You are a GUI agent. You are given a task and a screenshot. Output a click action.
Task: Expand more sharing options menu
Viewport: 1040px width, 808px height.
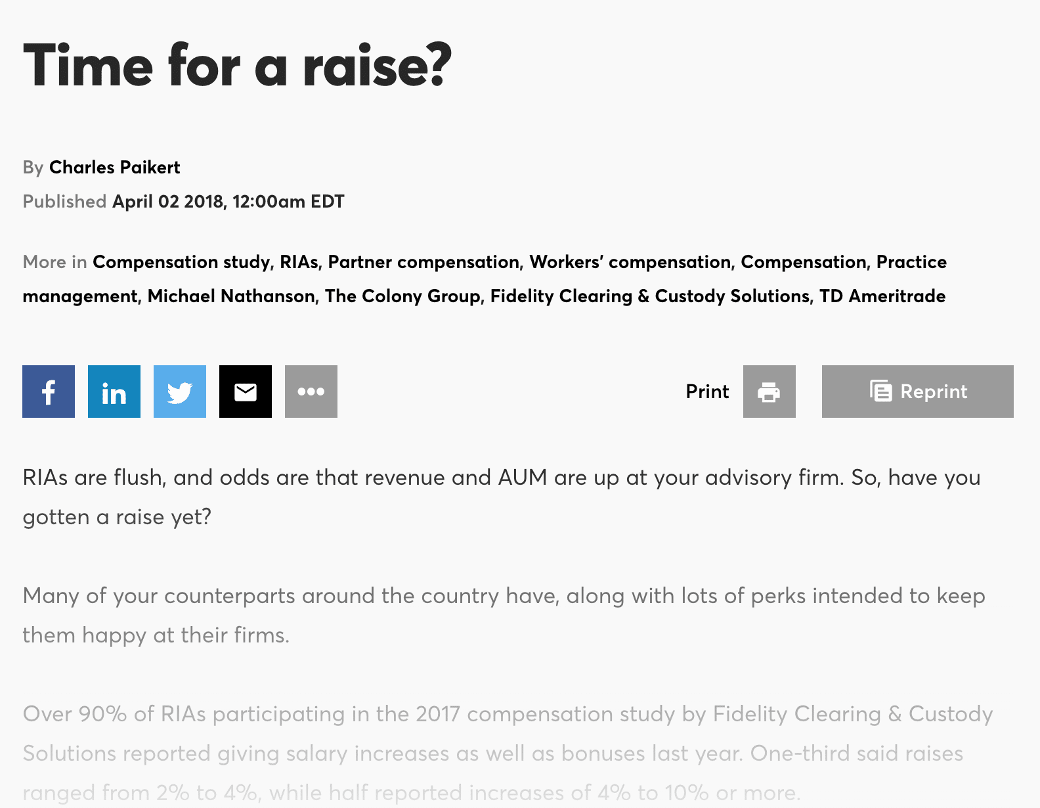(x=311, y=392)
